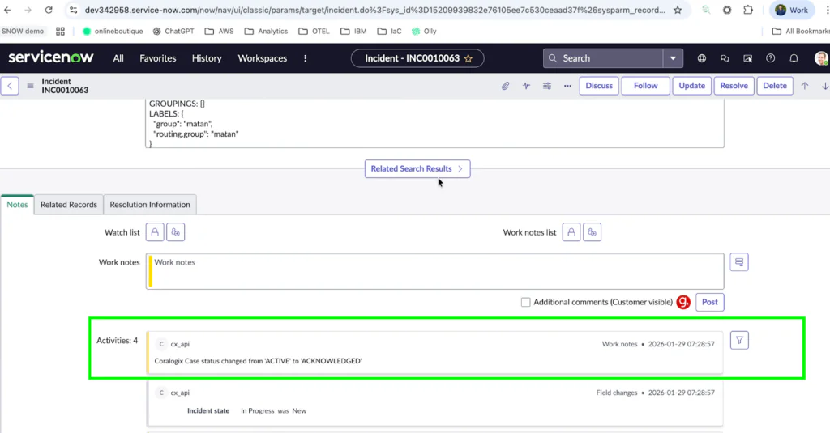Check Additional comments (Customer visible) box

click(525, 302)
